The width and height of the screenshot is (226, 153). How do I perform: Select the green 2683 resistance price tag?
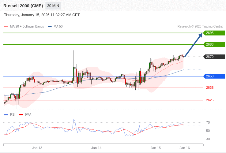214,45
